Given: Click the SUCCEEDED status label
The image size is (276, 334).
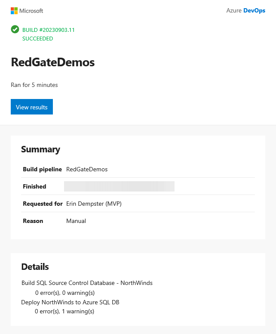Looking at the screenshot, I should (x=38, y=38).
